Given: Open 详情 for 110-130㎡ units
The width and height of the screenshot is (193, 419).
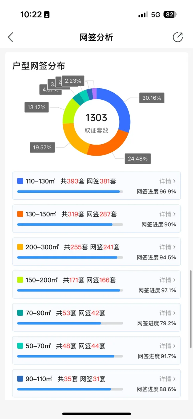Looking at the screenshot, I should coord(167,181).
